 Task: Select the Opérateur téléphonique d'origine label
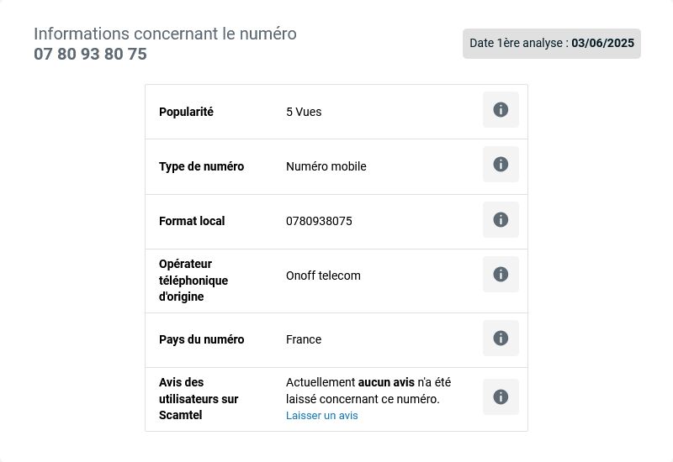pyautogui.click(x=193, y=281)
